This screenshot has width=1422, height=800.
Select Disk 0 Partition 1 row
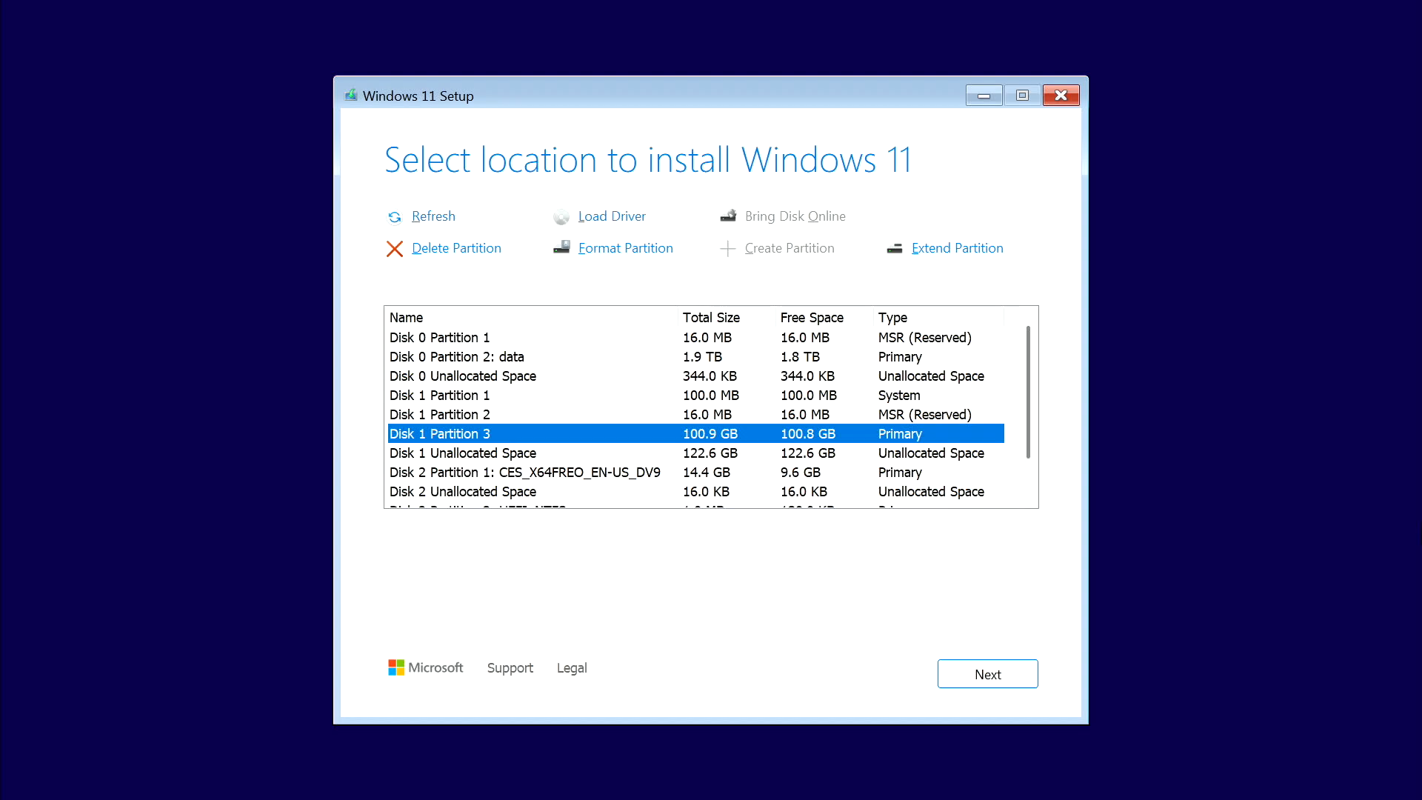(x=695, y=338)
